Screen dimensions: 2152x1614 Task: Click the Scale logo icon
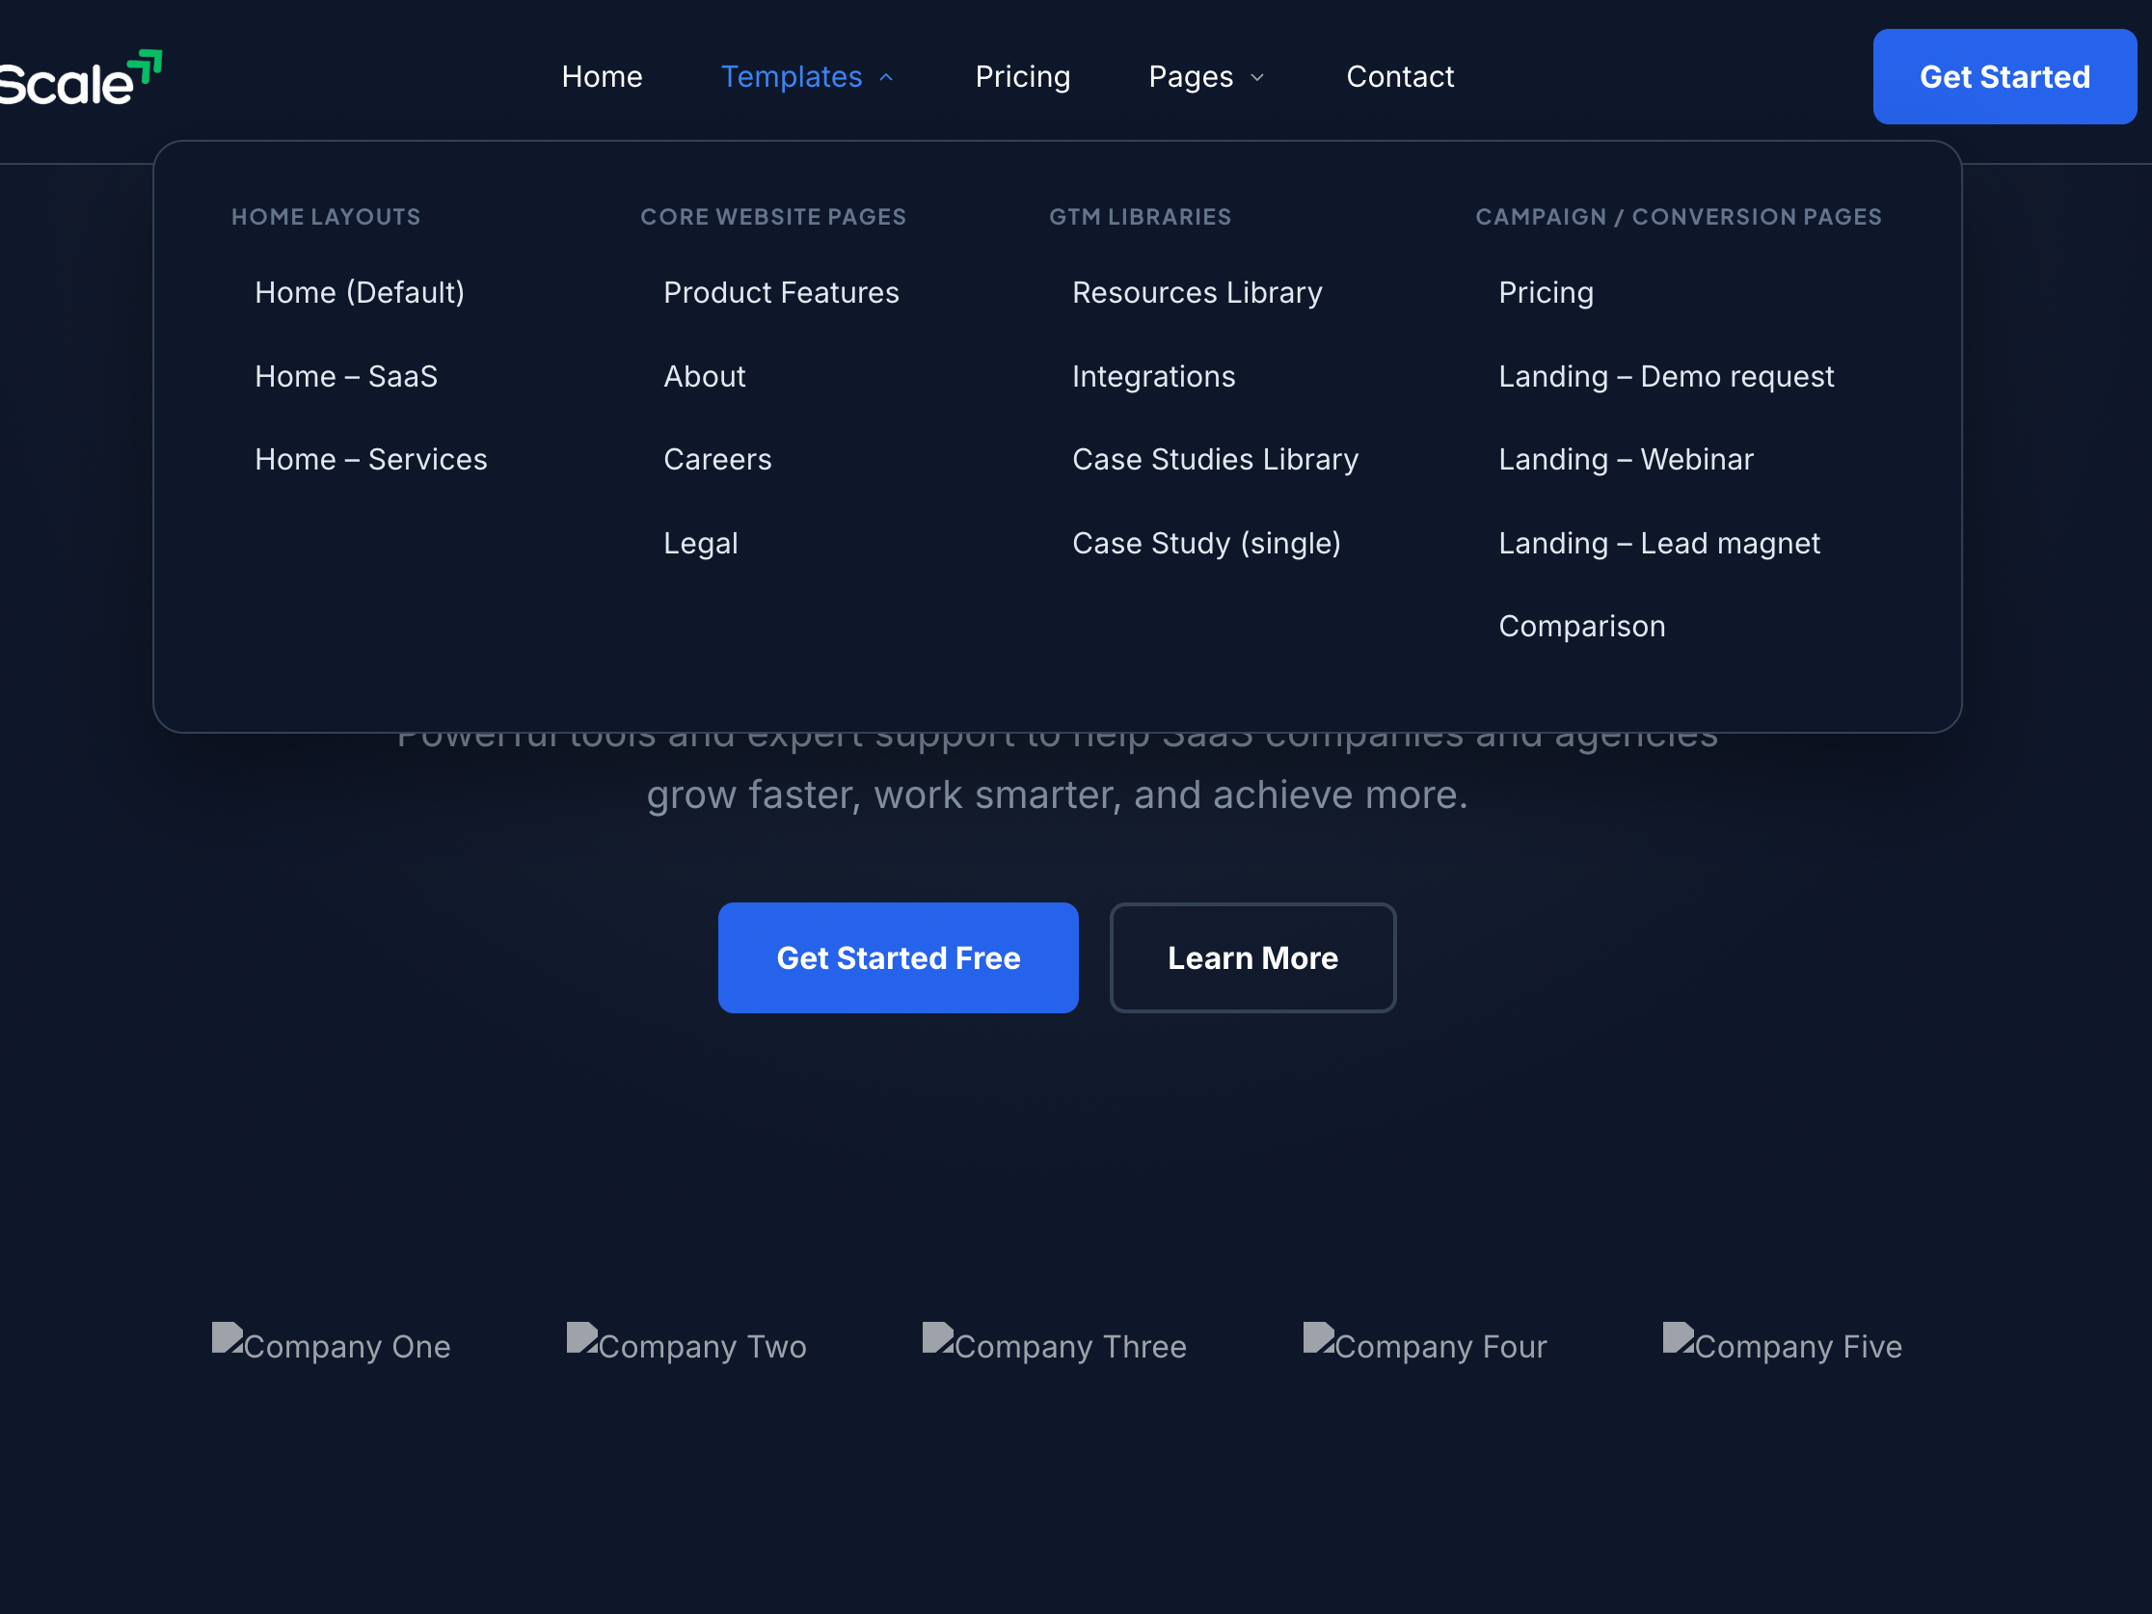tap(144, 67)
